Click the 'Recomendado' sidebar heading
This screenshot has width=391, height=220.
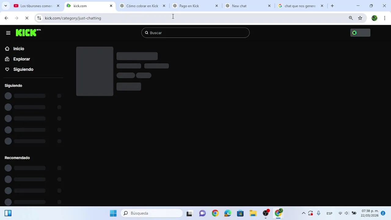tap(17, 158)
